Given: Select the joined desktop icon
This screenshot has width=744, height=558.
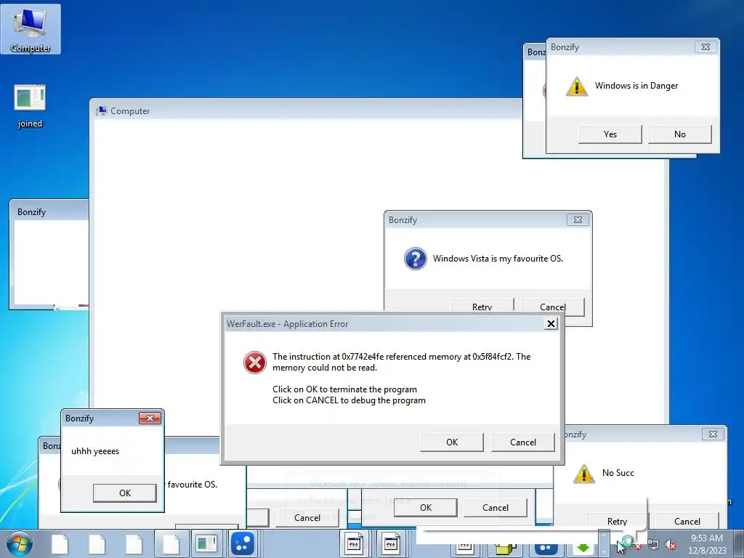Looking at the screenshot, I should [30, 106].
